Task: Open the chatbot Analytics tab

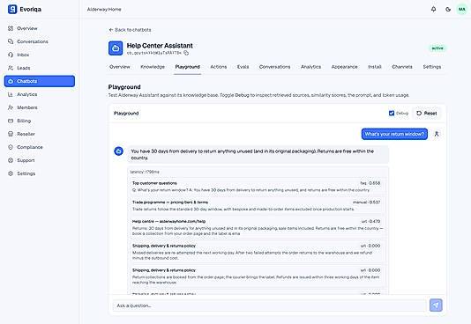Action: pyautogui.click(x=310, y=67)
